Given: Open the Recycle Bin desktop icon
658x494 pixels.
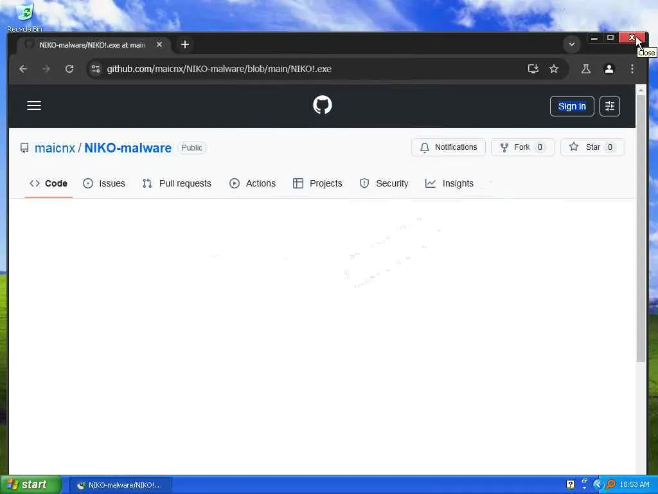Looking at the screenshot, I should point(24,17).
